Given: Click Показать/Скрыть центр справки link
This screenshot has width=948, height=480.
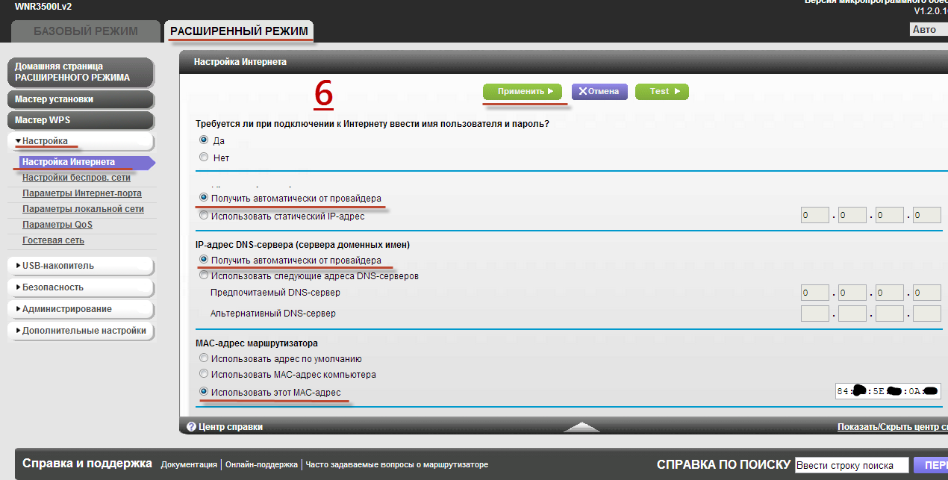Looking at the screenshot, I should 893,427.
